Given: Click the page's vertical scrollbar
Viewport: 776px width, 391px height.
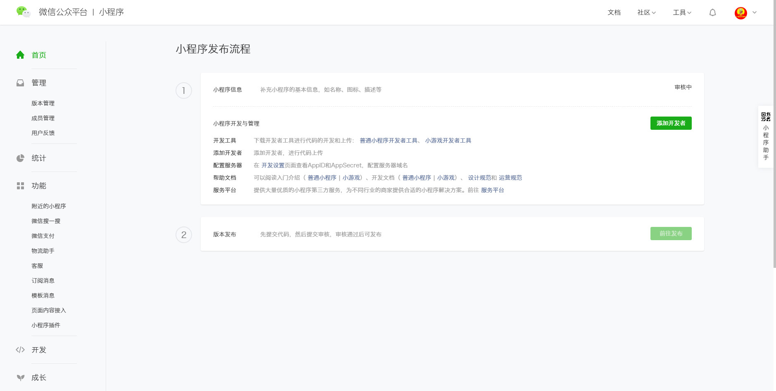Looking at the screenshot, I should [775, 134].
